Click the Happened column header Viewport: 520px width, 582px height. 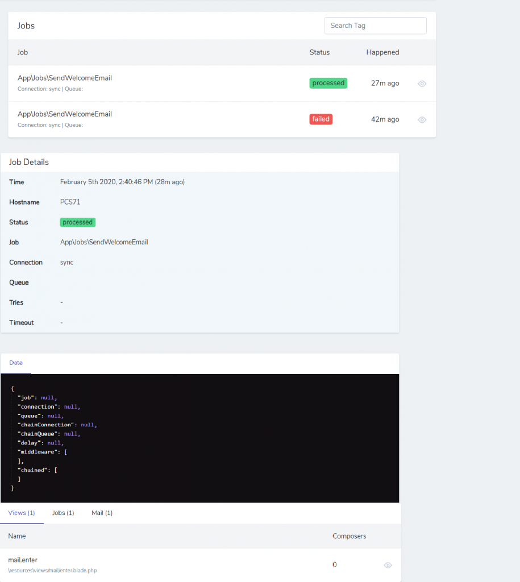382,52
